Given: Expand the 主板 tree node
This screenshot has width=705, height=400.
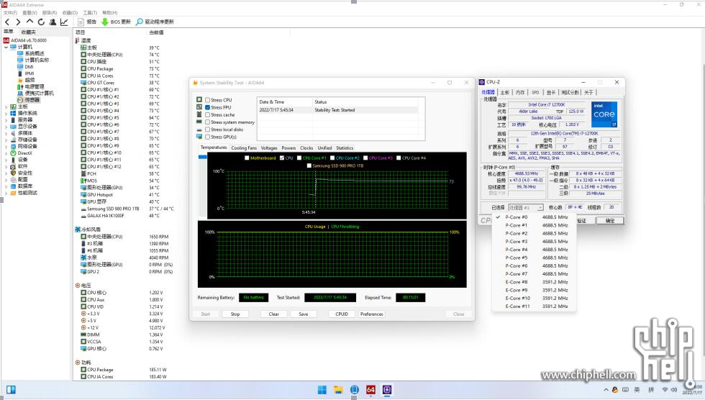Looking at the screenshot, I should point(6,106).
